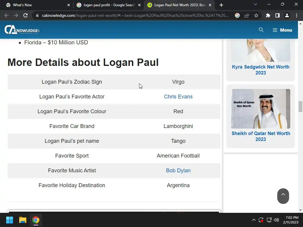Click Logan Paul's Zodiac Sign label

(72, 82)
